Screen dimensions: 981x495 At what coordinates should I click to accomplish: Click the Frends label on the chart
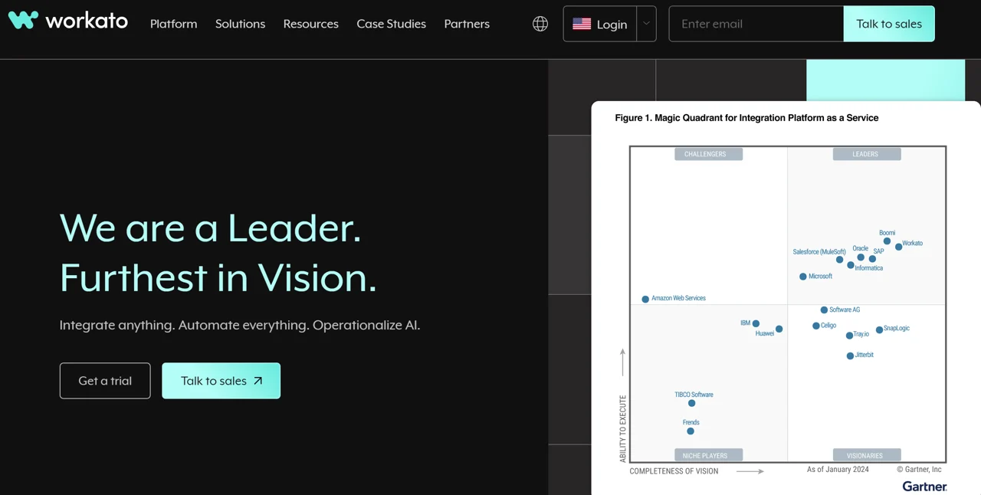(691, 422)
